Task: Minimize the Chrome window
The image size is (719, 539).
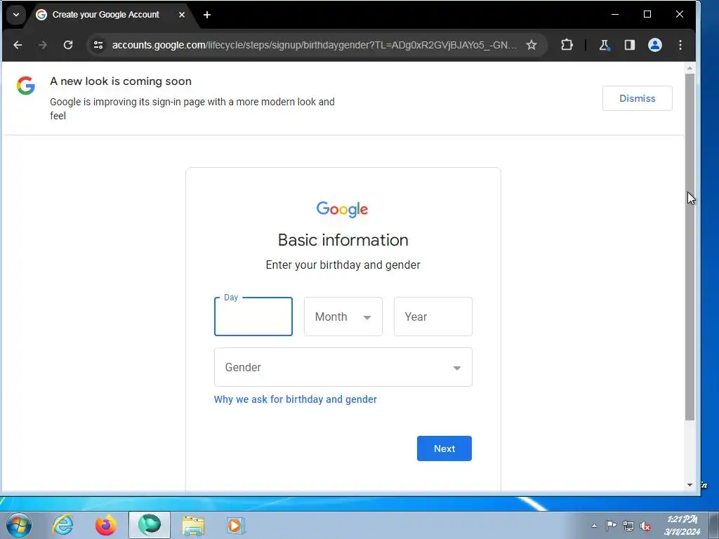Action: 615,14
